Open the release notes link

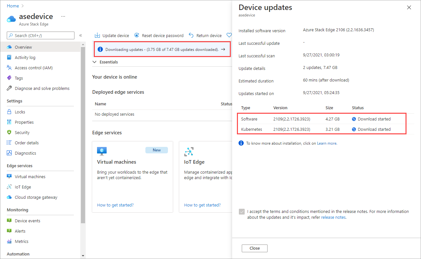pyautogui.click(x=333, y=217)
